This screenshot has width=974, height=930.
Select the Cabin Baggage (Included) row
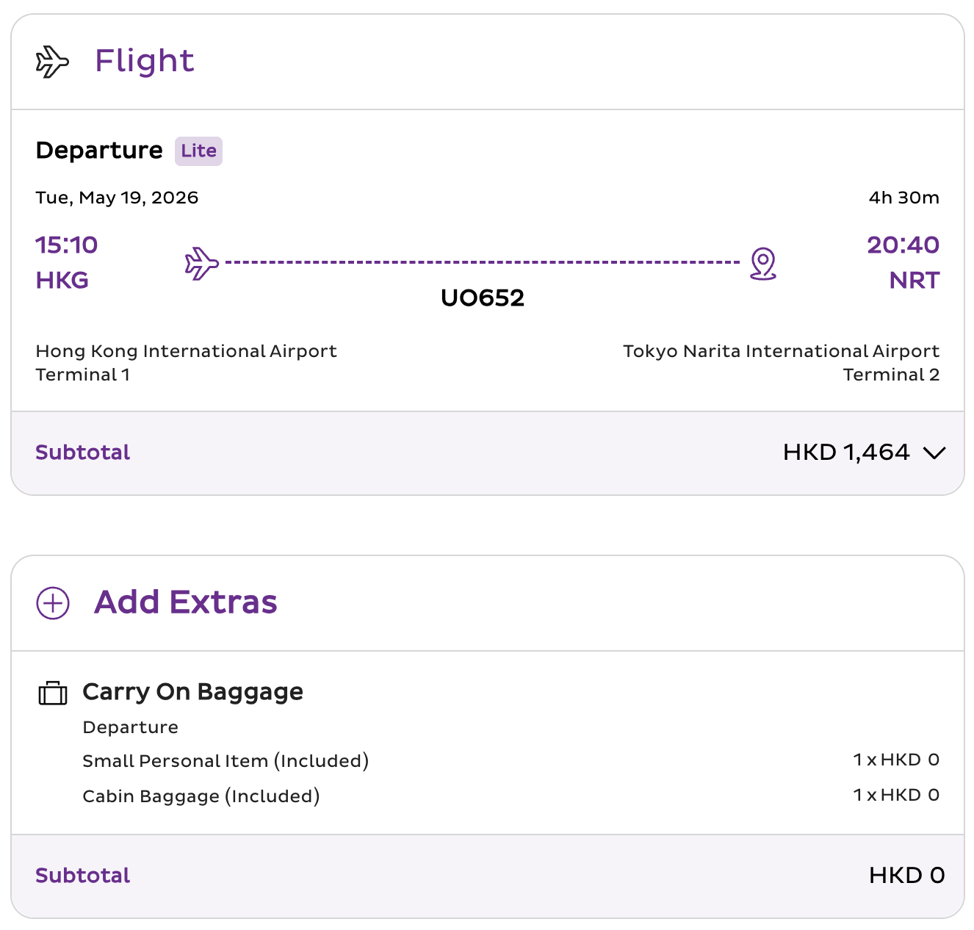coord(201,796)
